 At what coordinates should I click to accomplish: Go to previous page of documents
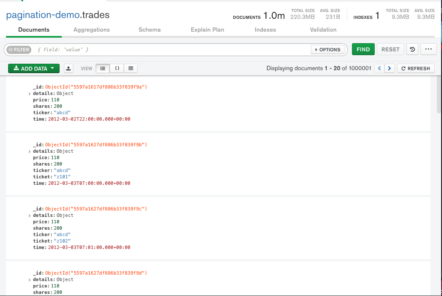point(379,68)
